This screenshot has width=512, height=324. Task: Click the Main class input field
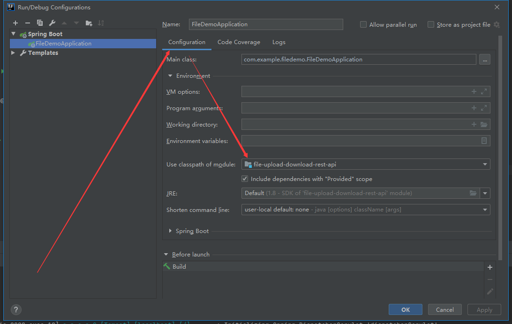[359, 60]
